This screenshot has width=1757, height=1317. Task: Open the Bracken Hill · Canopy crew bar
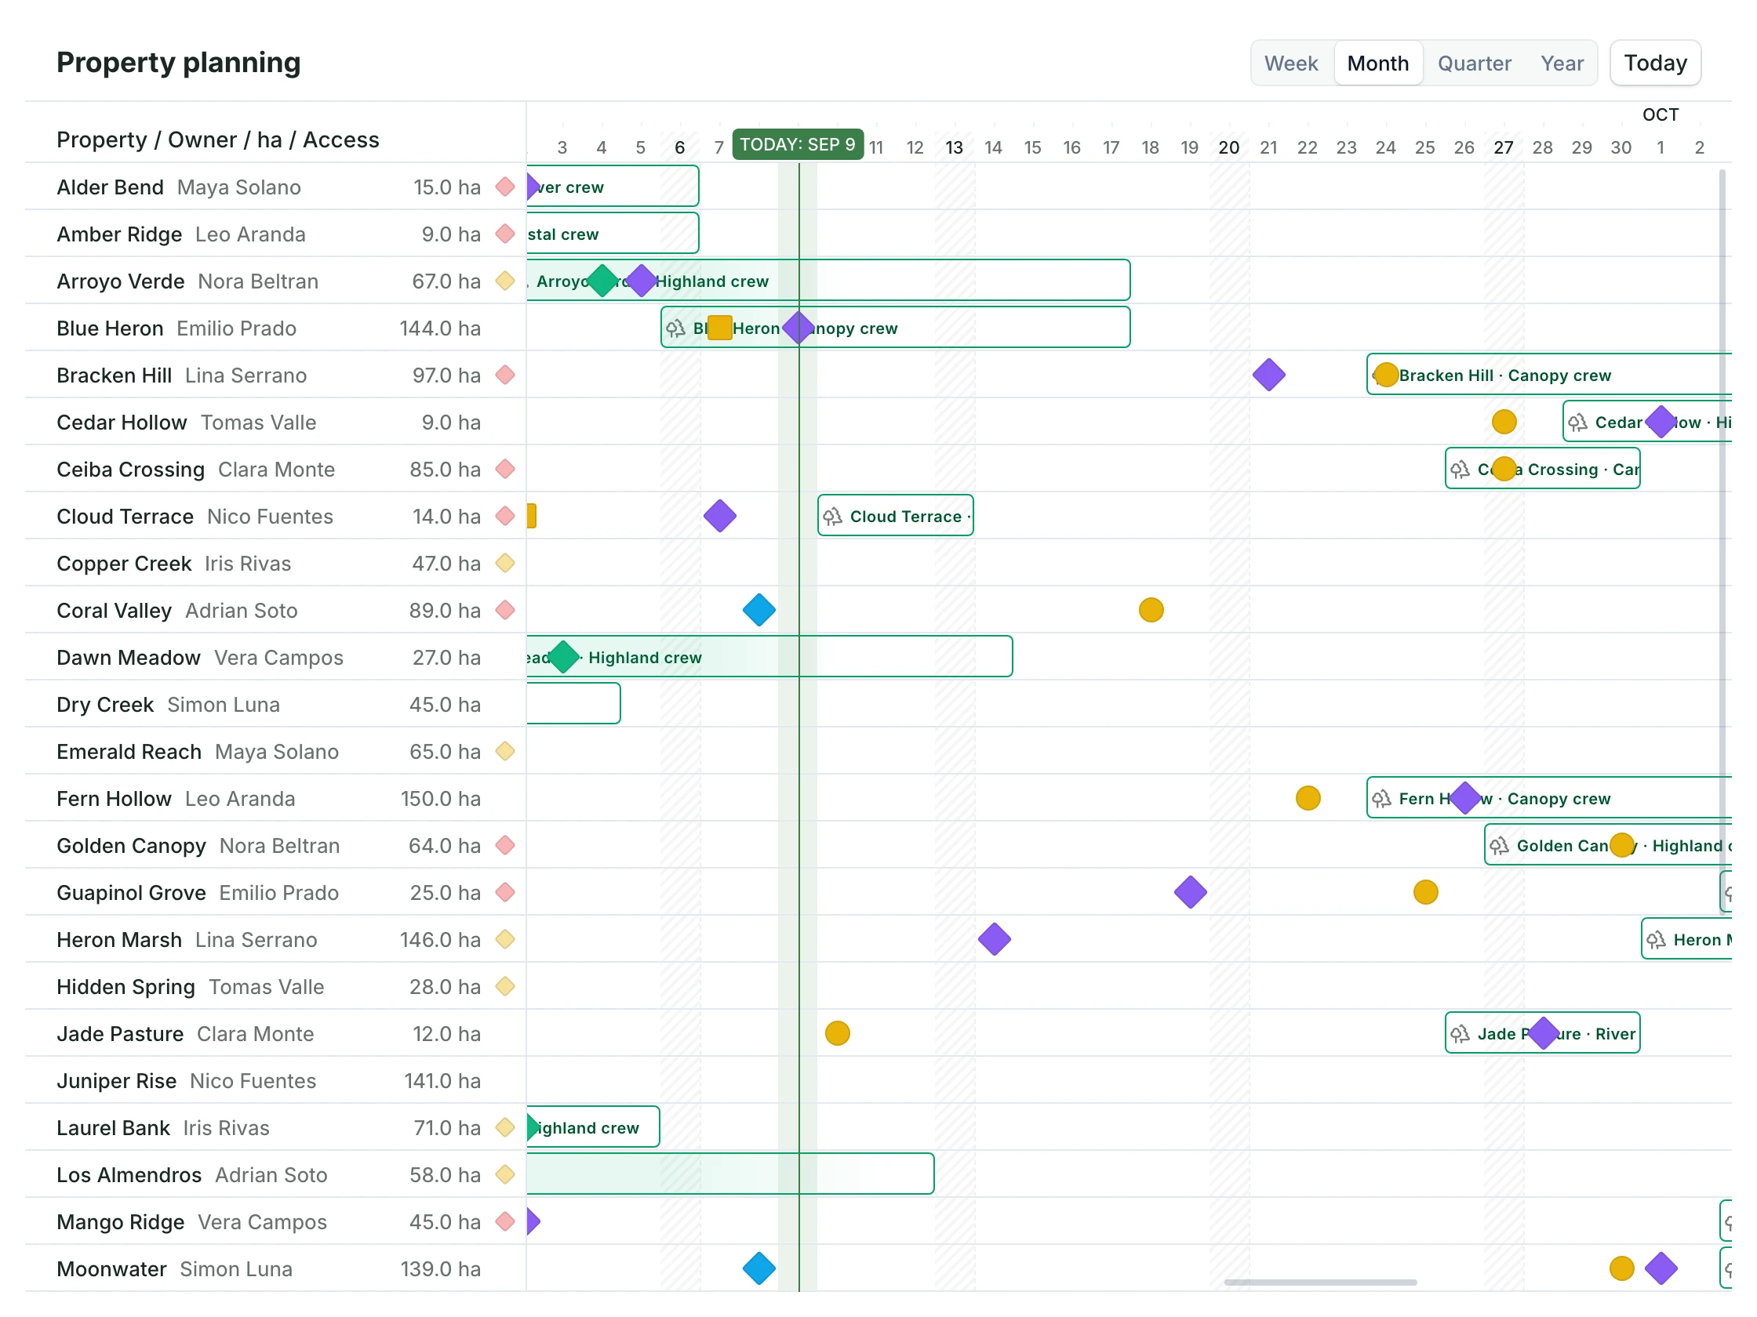tap(1549, 375)
